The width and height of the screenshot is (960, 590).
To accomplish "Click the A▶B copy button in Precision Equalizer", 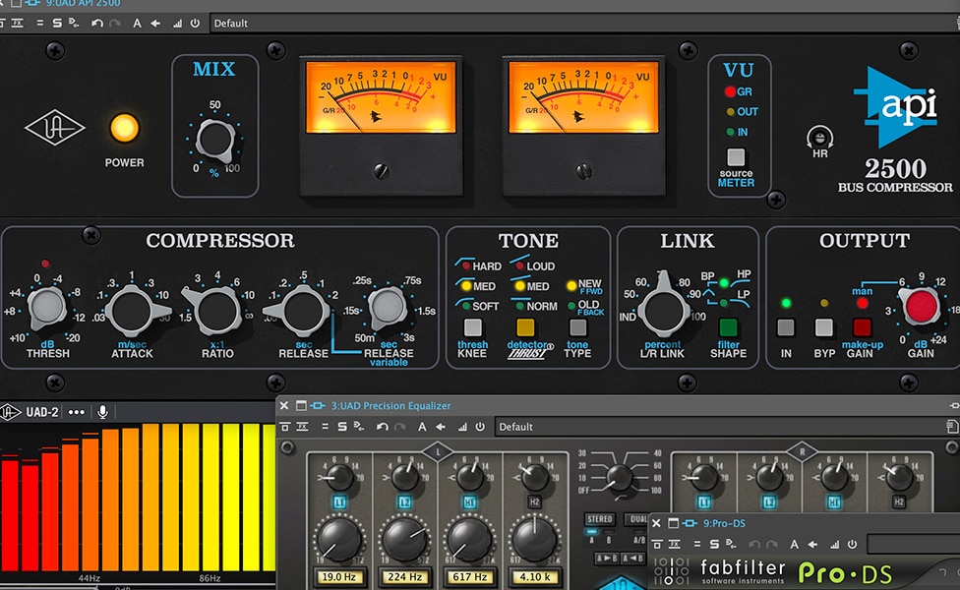I will point(606,559).
